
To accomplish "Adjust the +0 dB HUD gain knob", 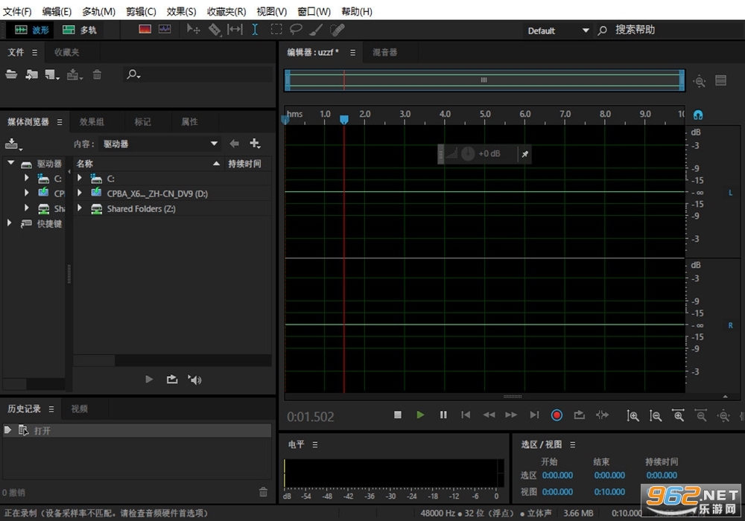I will coord(468,153).
